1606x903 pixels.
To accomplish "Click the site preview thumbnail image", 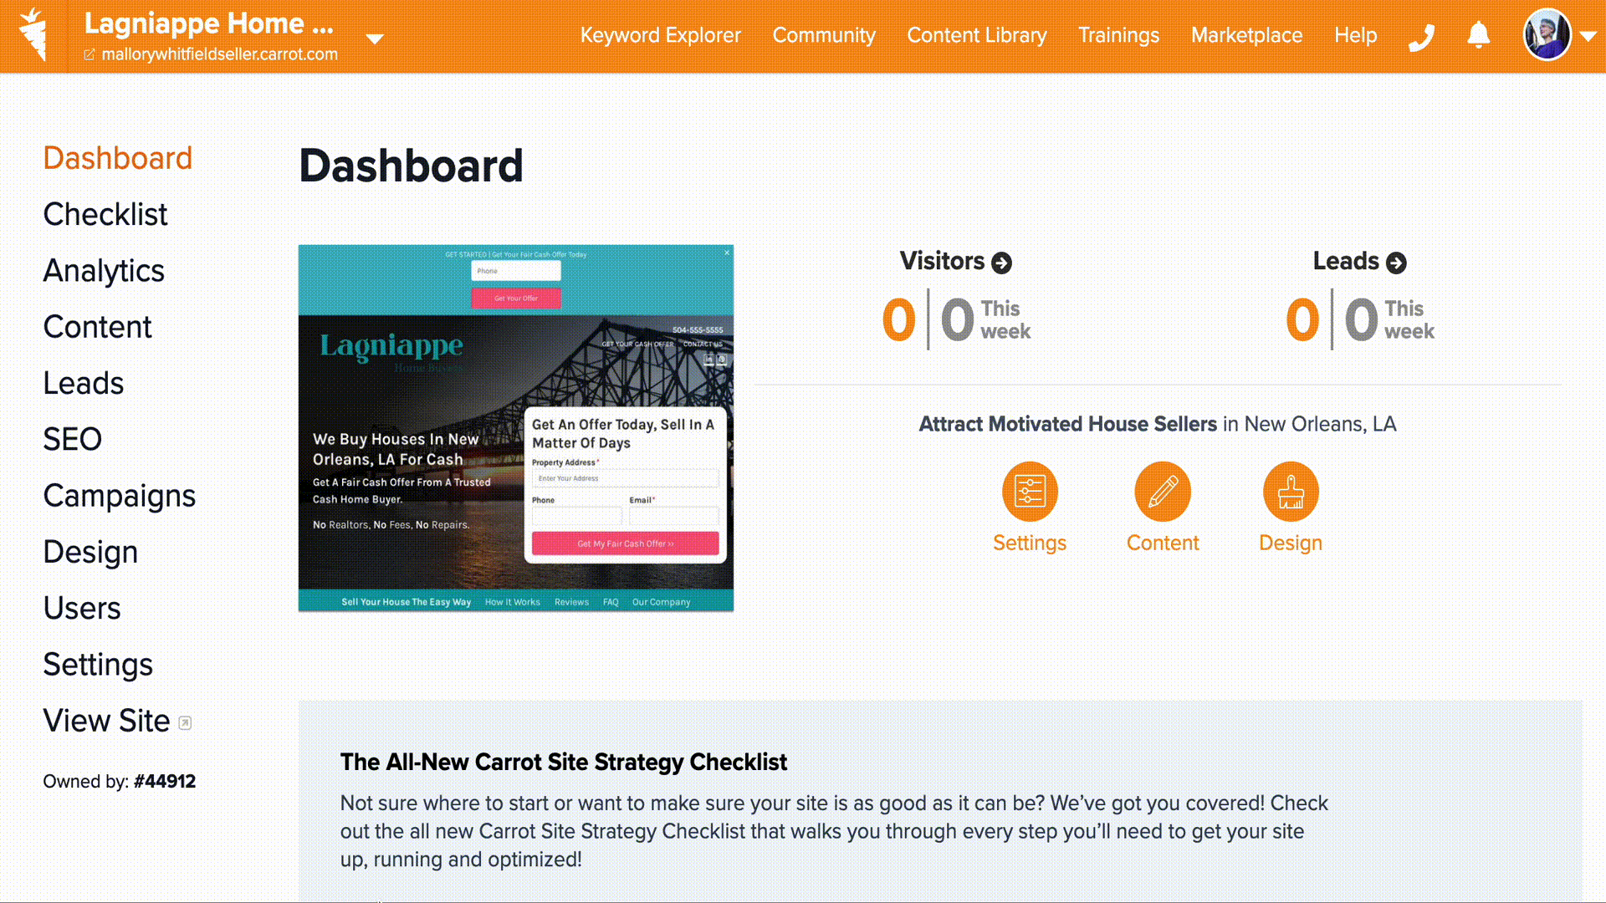I will 515,426.
